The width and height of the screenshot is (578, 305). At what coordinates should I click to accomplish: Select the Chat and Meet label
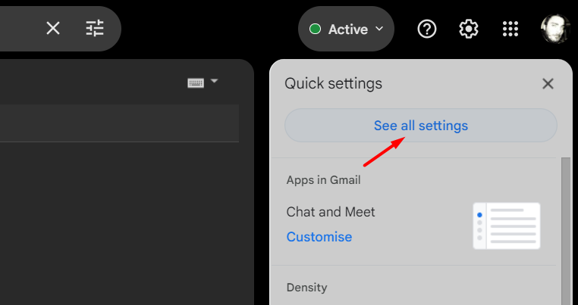click(x=331, y=212)
